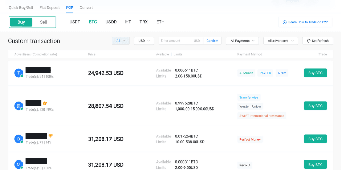
Task: Expand the All advertisers dropdown
Action: (280, 41)
